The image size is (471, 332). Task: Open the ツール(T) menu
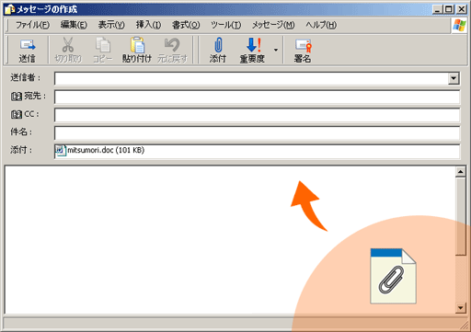point(225,25)
